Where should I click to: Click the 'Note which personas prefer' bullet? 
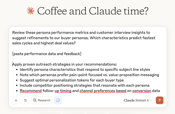tap(89, 75)
